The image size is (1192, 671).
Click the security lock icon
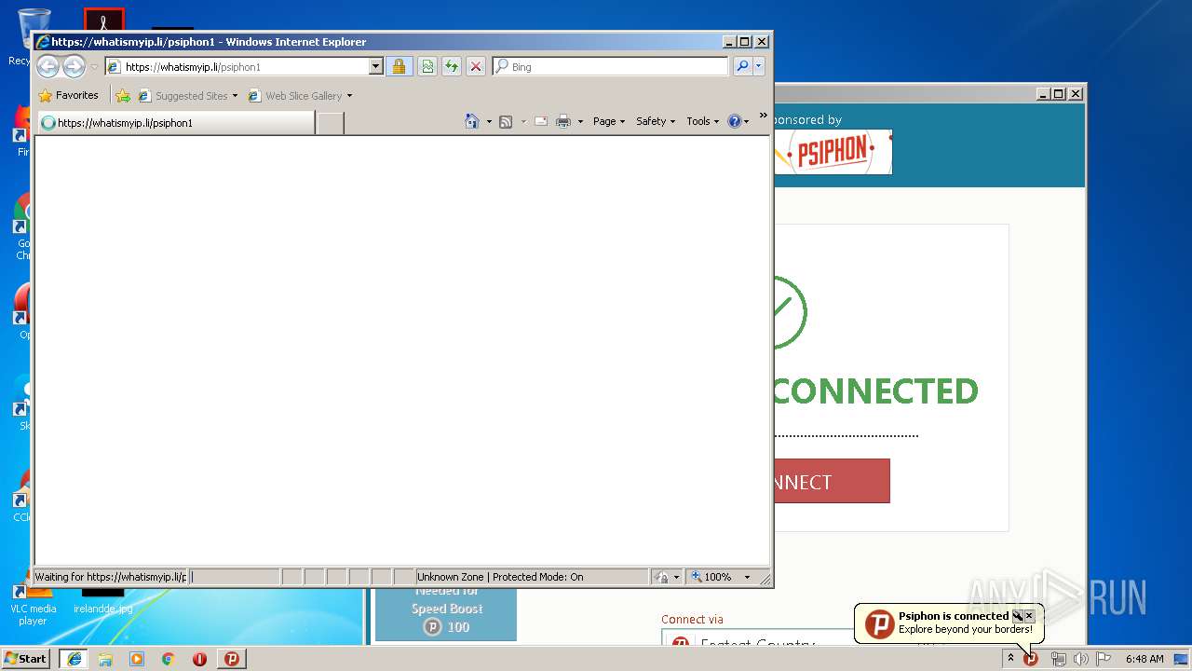[400, 66]
